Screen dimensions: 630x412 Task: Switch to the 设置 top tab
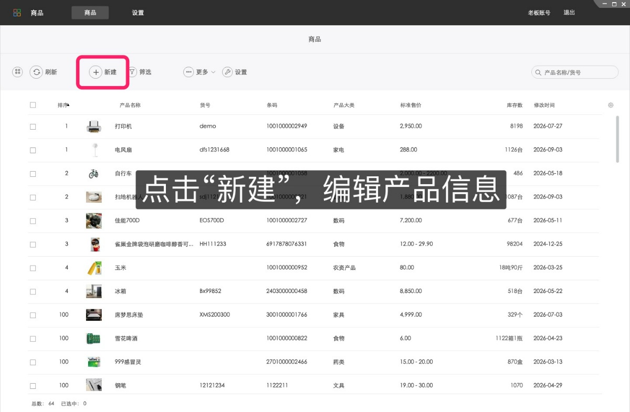[138, 13]
